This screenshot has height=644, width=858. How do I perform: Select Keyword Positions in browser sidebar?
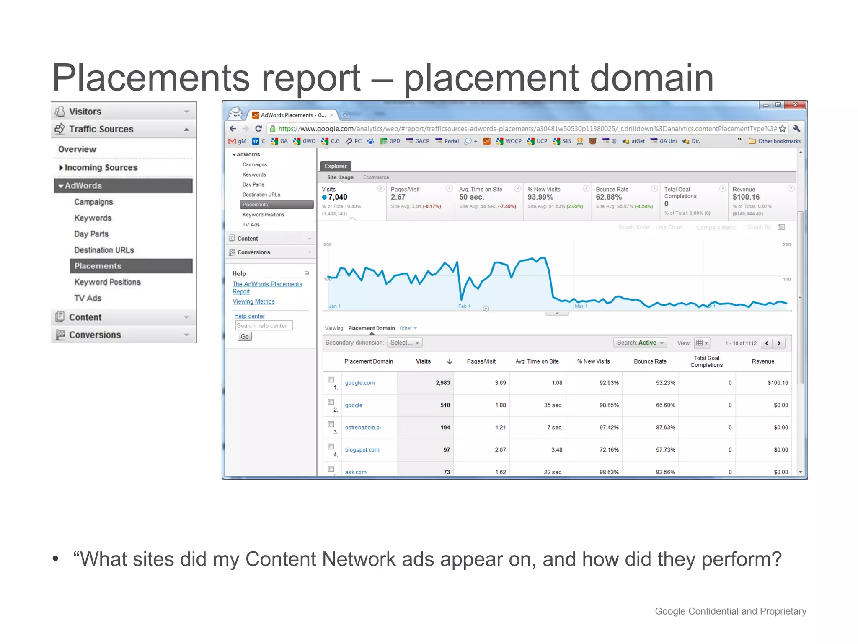click(x=263, y=215)
